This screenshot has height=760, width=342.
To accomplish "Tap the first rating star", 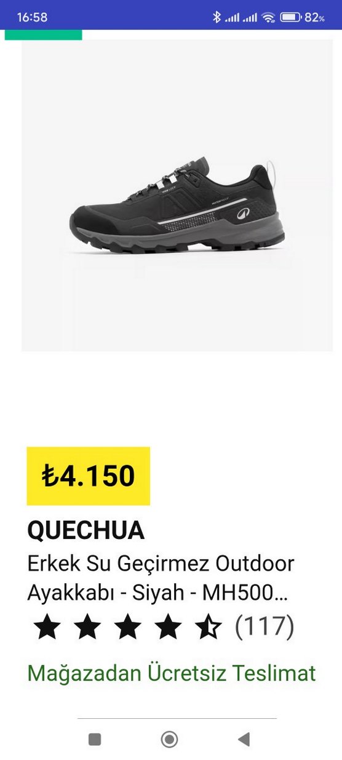I will (47, 628).
